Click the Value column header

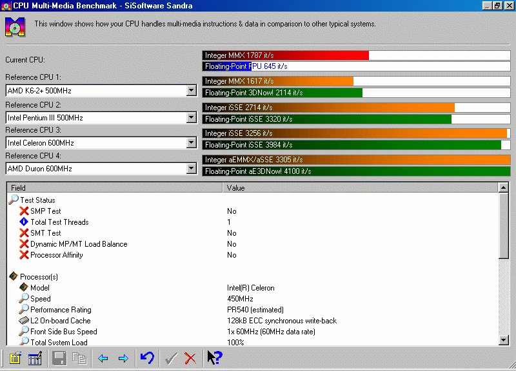[x=361, y=187]
